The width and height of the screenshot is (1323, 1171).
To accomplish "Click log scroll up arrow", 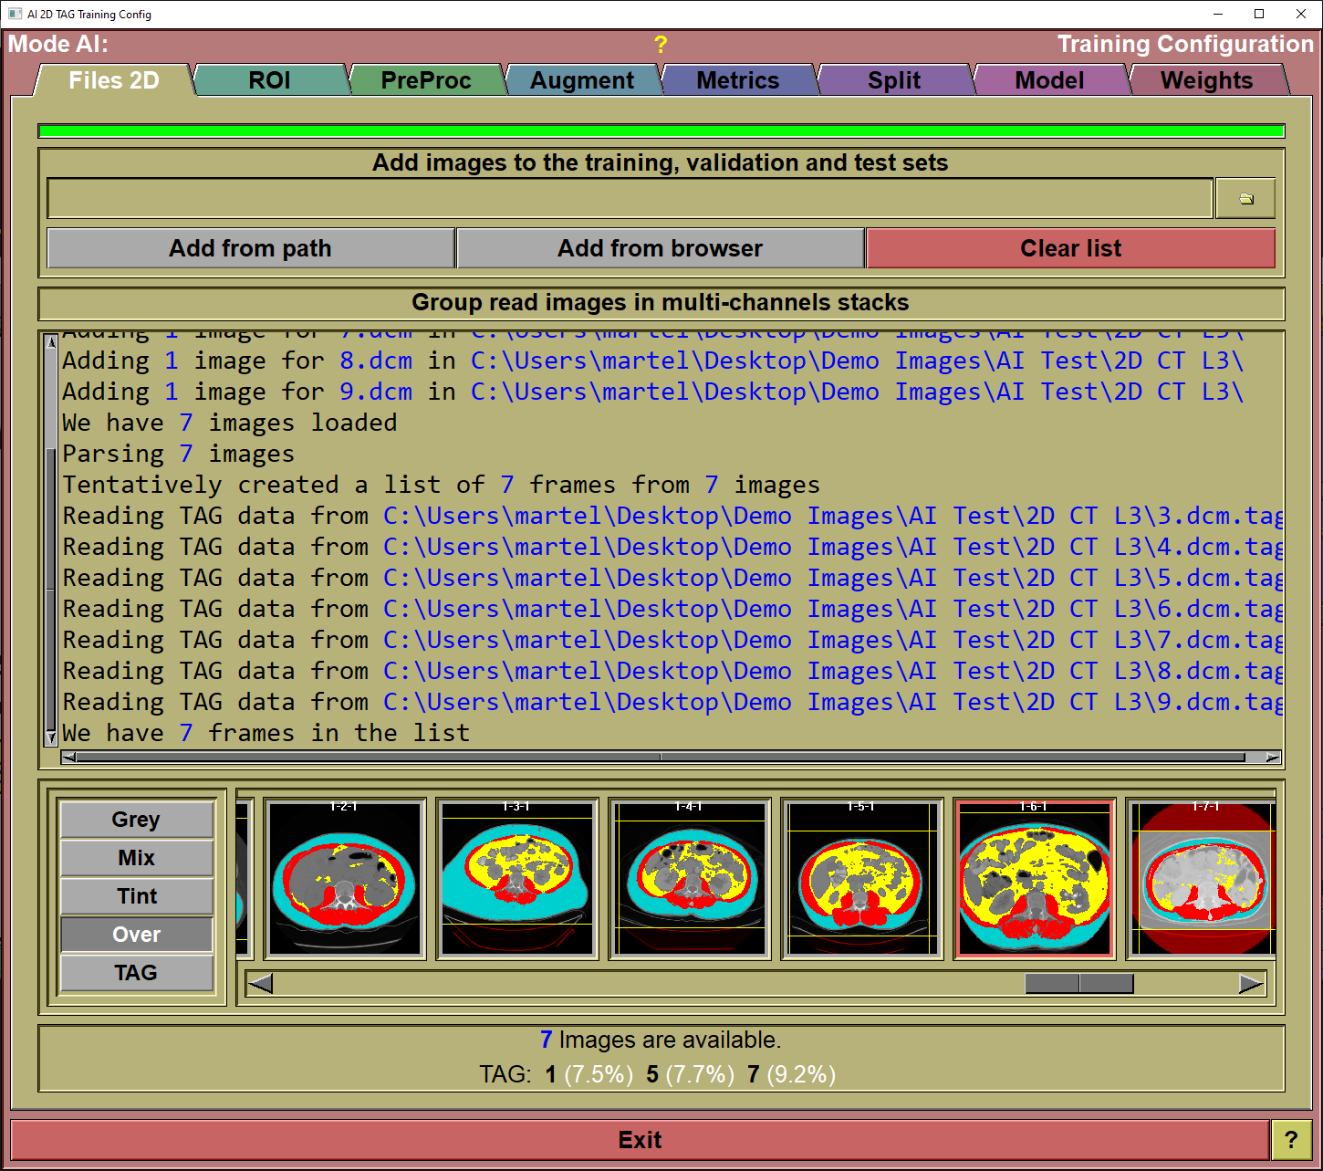I will pyautogui.click(x=51, y=341).
